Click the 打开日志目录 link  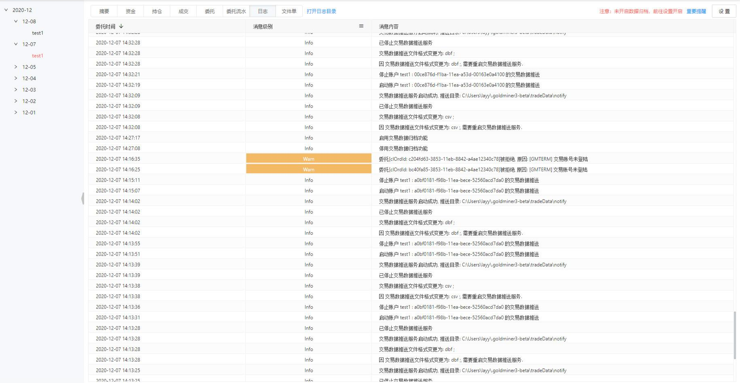(x=321, y=11)
